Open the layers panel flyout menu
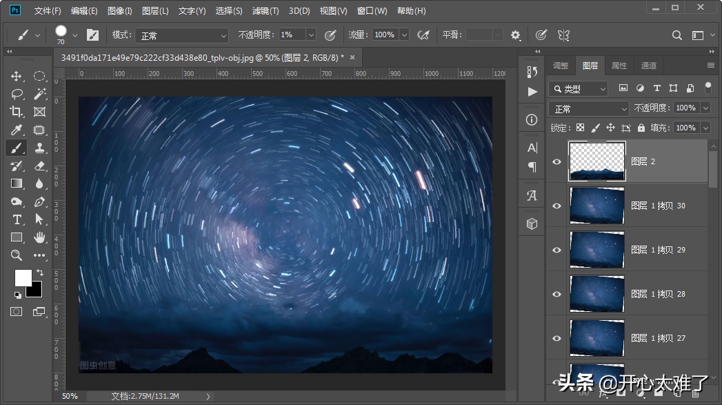This screenshot has height=405, width=722. pos(711,66)
